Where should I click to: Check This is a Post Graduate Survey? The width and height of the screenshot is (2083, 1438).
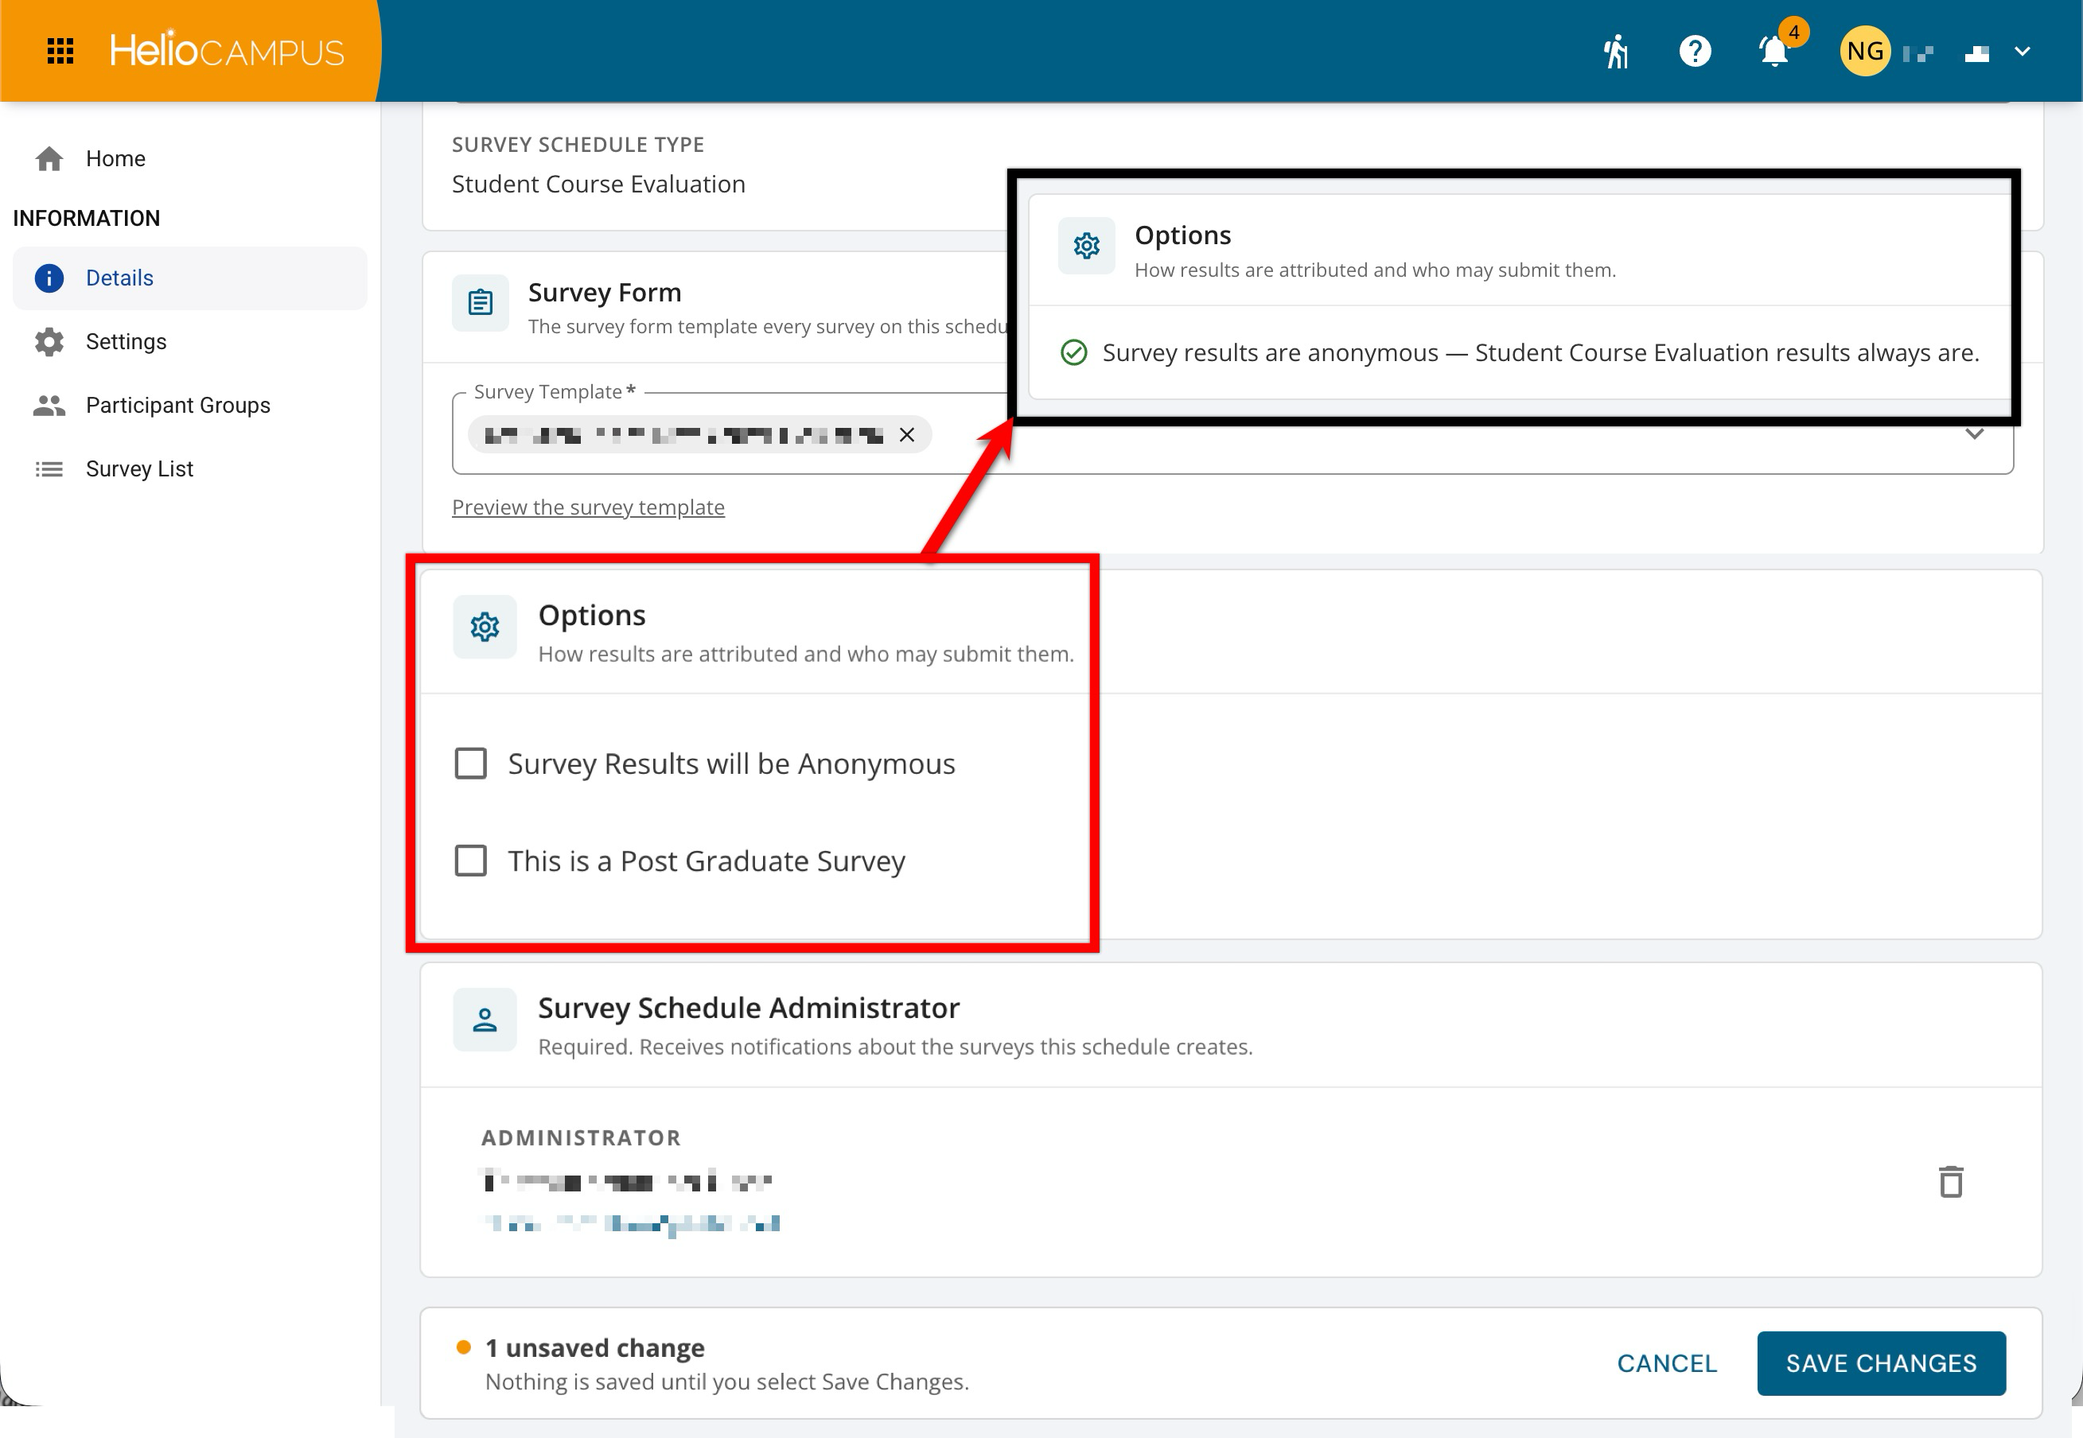click(x=470, y=861)
